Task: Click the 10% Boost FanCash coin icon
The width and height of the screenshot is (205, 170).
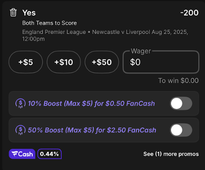Action: (x=21, y=103)
